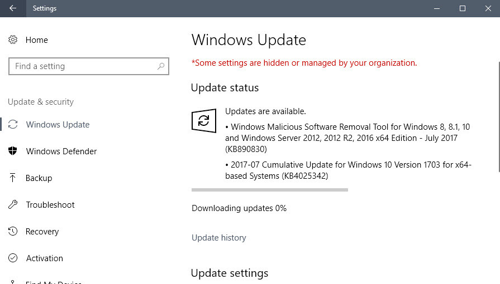Click the Windows Update page title
This screenshot has width=500, height=284.
249,40
